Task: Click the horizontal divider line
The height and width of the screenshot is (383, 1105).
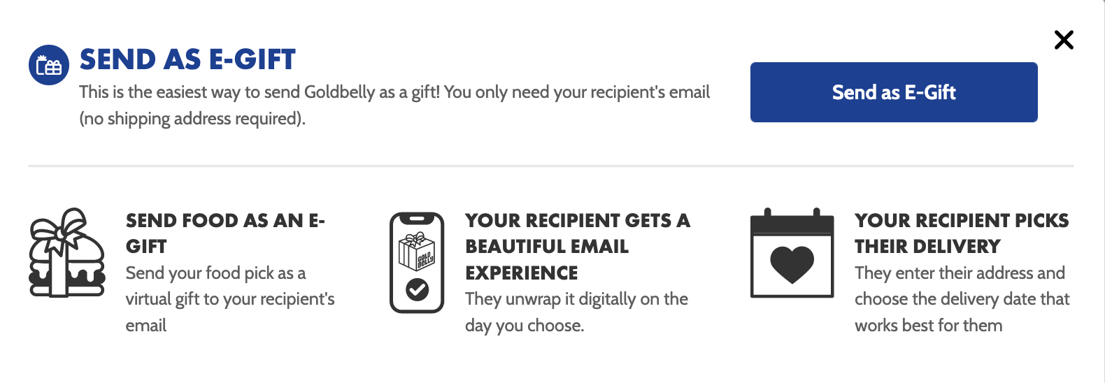Action: coord(551,166)
